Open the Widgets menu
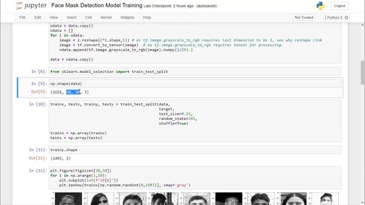365x205 pixels. (x=127, y=18)
